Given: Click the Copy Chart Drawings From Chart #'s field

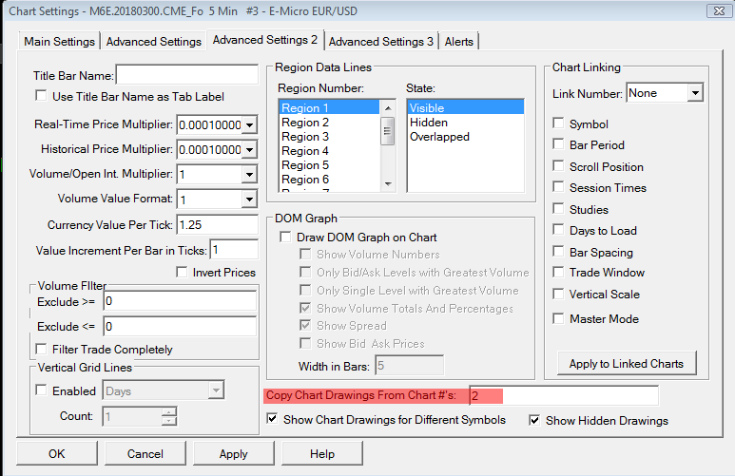Looking at the screenshot, I should pyautogui.click(x=564, y=395).
